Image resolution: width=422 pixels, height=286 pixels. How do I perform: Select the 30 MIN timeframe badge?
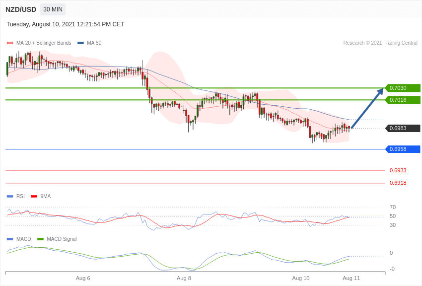(53, 9)
